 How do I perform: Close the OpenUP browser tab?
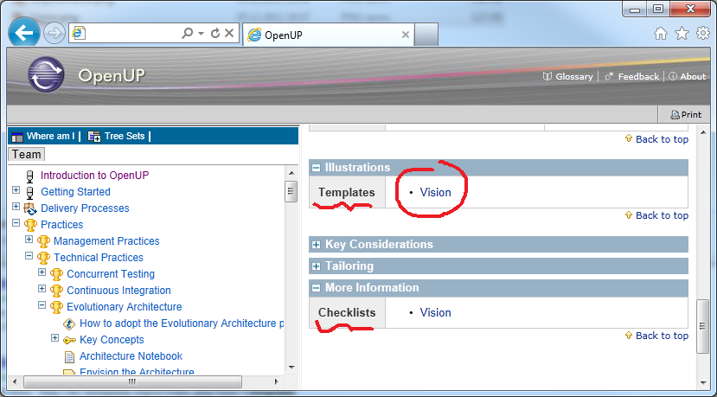click(405, 35)
